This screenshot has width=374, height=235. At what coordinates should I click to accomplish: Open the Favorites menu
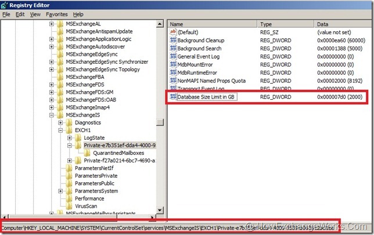57,15
